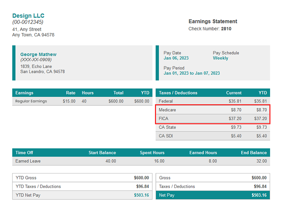Click the Design LLC company name

28,16
